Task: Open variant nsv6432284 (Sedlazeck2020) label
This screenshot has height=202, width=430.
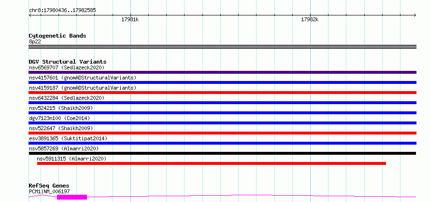Action: coord(67,98)
